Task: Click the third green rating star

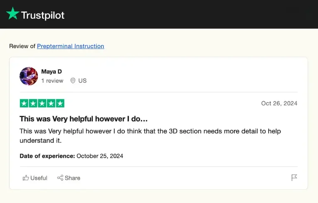Action: click(x=42, y=103)
